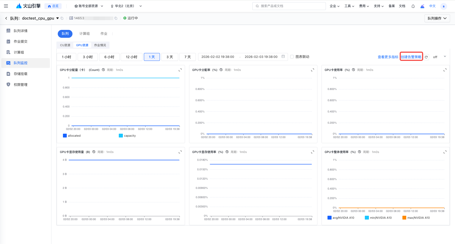This screenshot has width=455, height=244.
Task: Click the back arrow beside 队列 title
Action: coord(6,18)
